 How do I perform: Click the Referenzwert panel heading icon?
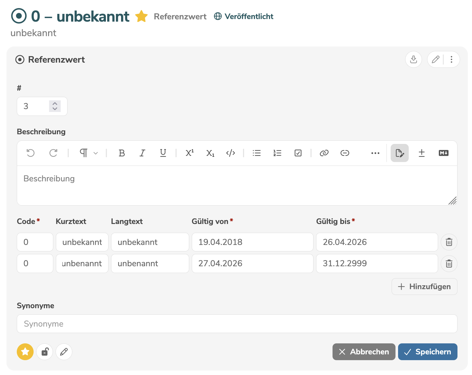(20, 60)
